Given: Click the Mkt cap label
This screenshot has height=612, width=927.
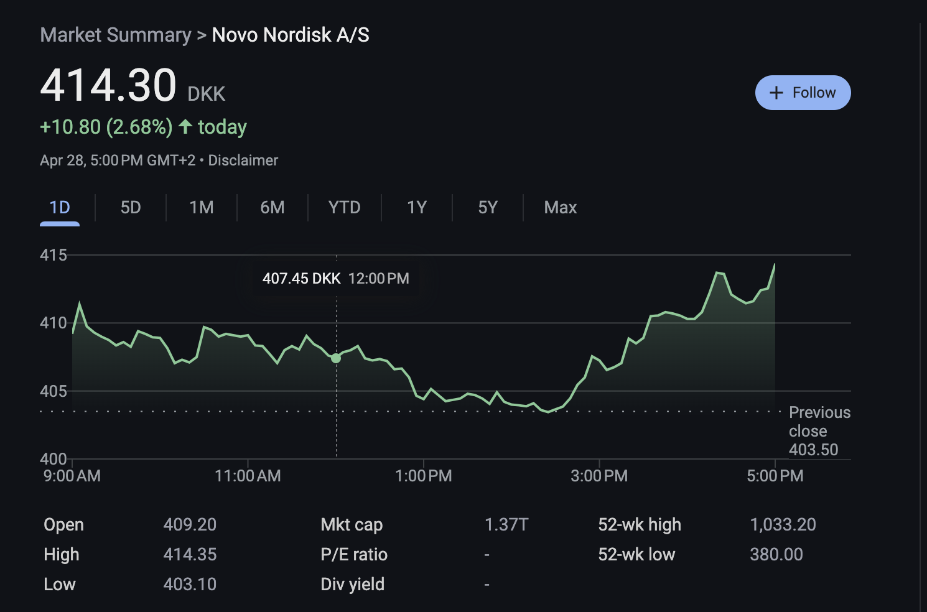Looking at the screenshot, I should click(352, 524).
